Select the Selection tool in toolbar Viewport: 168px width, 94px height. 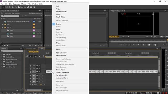coord(3,7)
